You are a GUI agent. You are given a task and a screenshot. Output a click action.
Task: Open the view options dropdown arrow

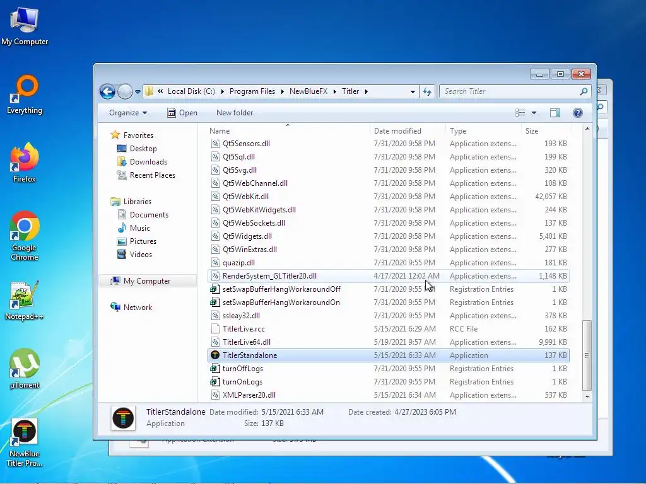(x=534, y=113)
